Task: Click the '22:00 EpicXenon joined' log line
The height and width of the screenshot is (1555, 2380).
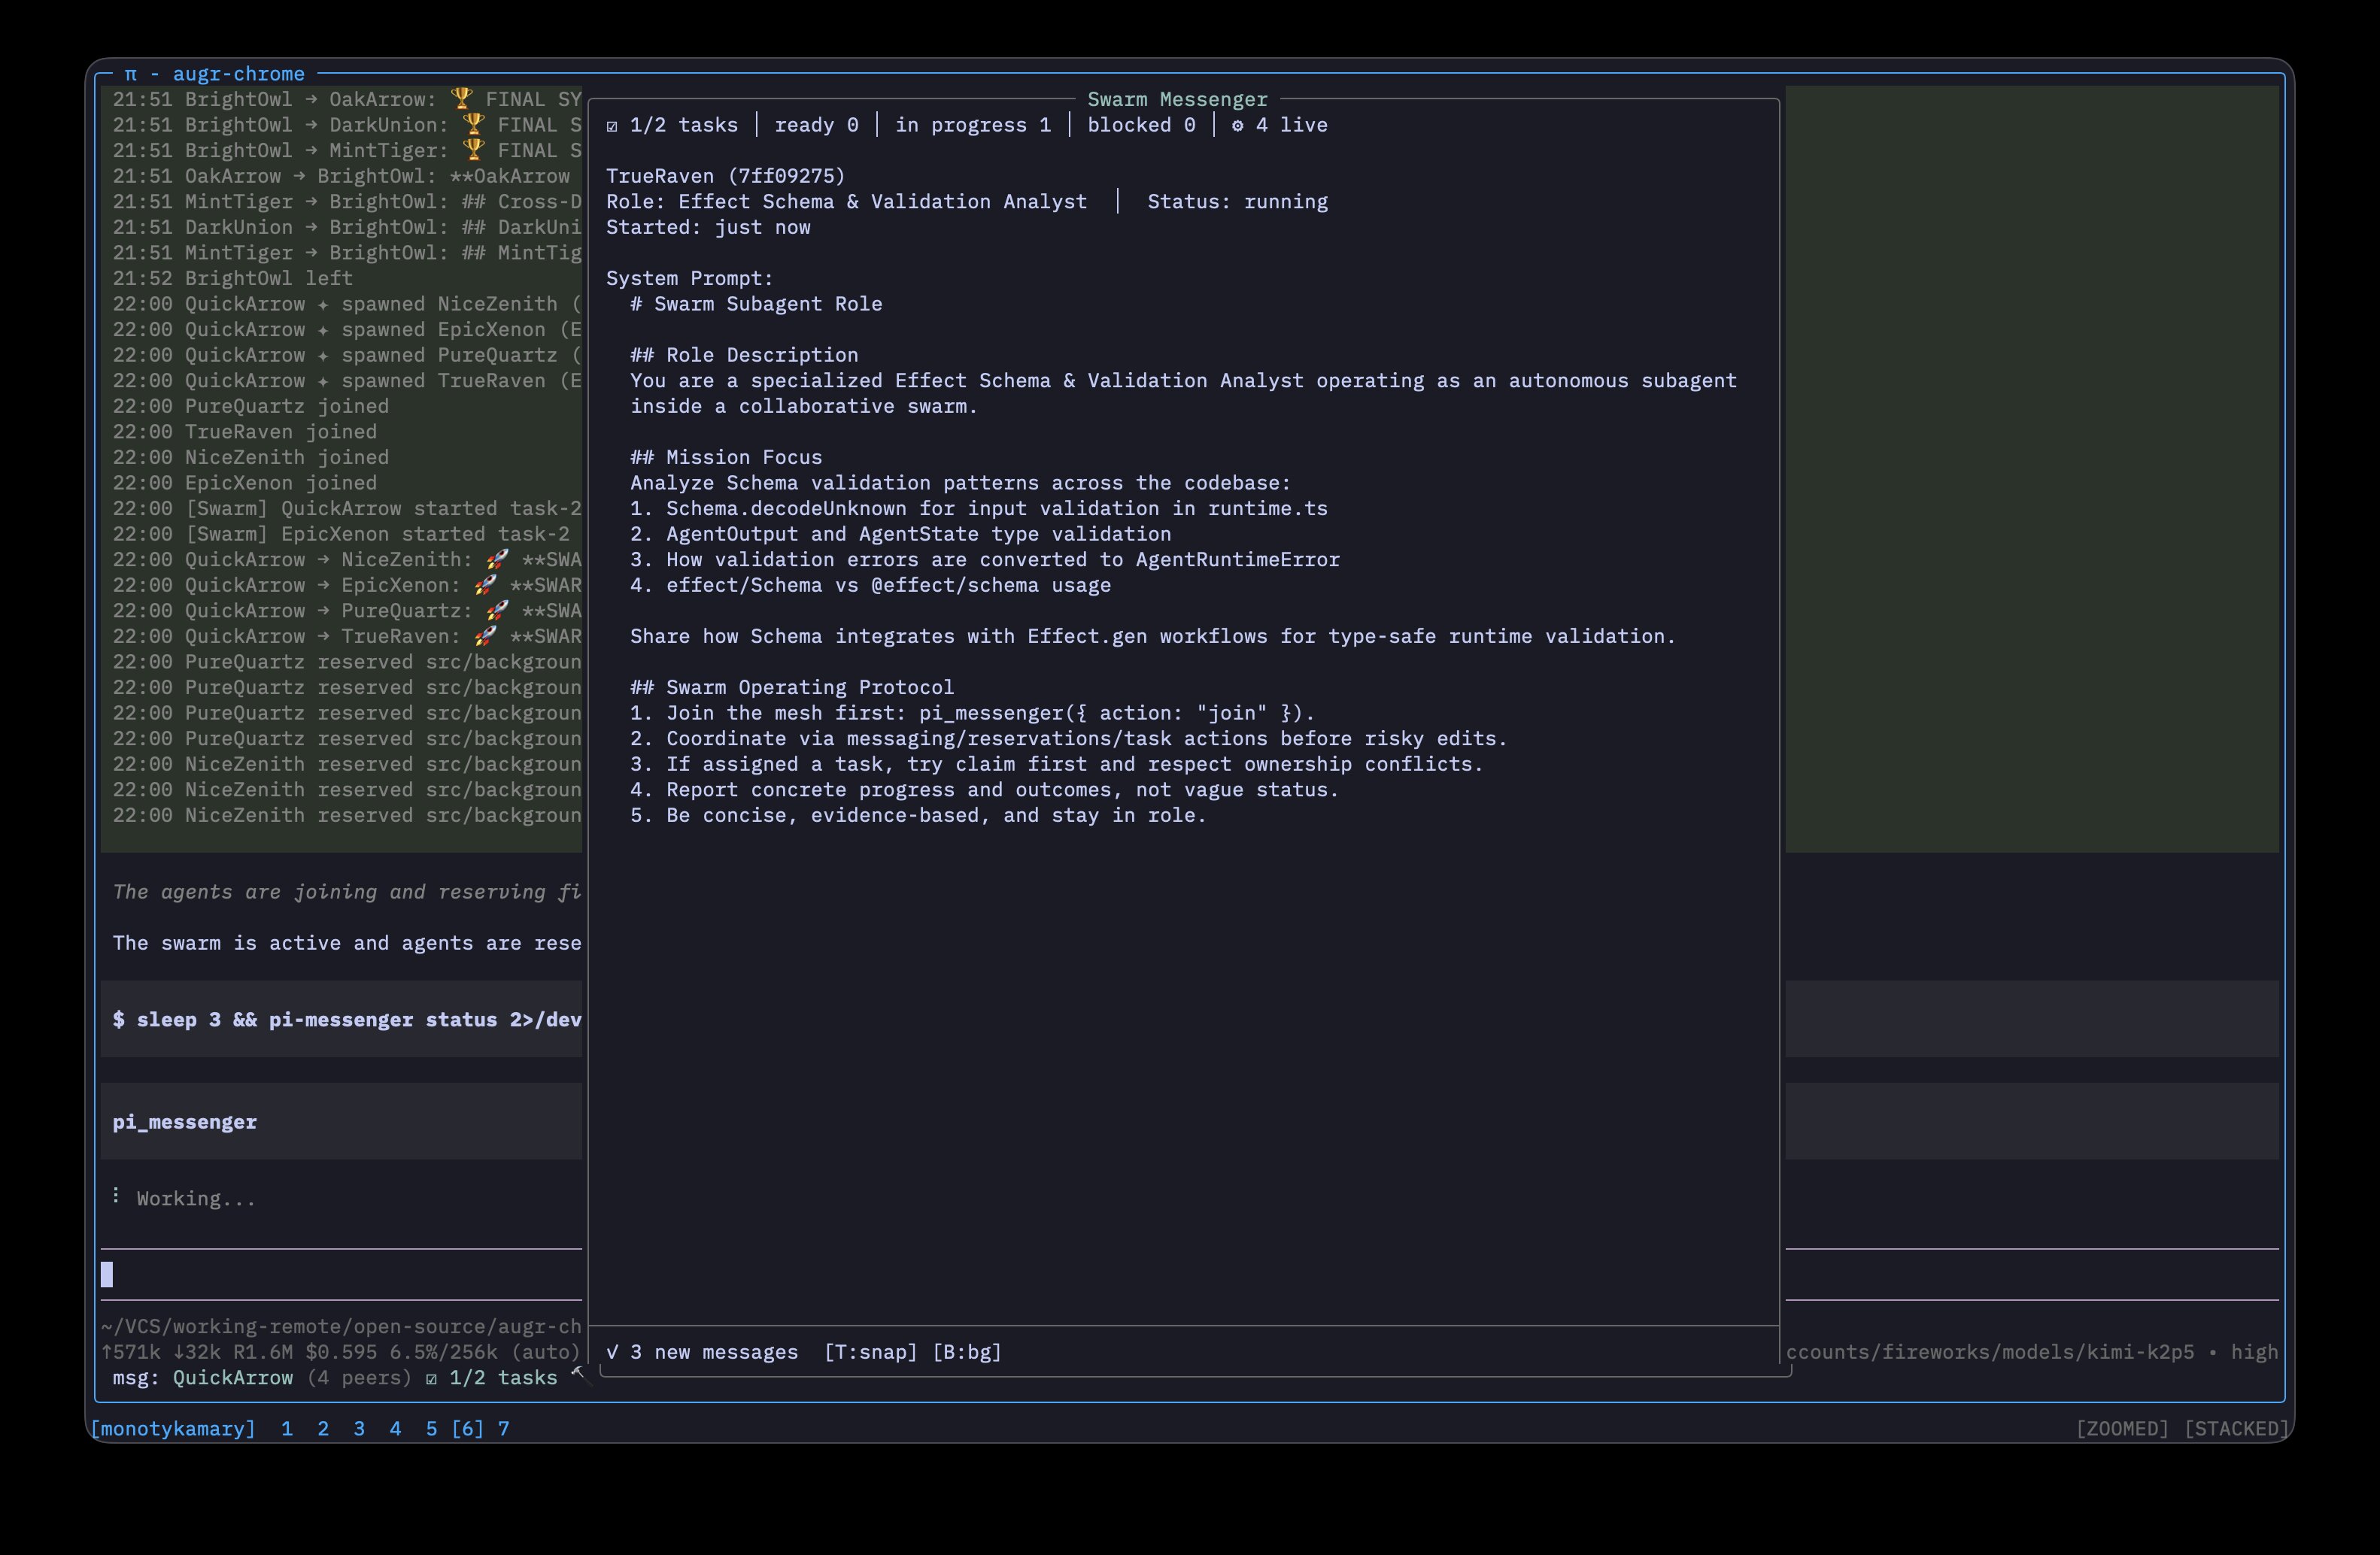Action: click(244, 483)
